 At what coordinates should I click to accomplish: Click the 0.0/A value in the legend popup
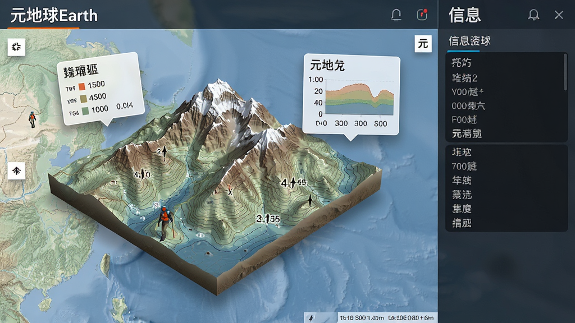point(124,106)
